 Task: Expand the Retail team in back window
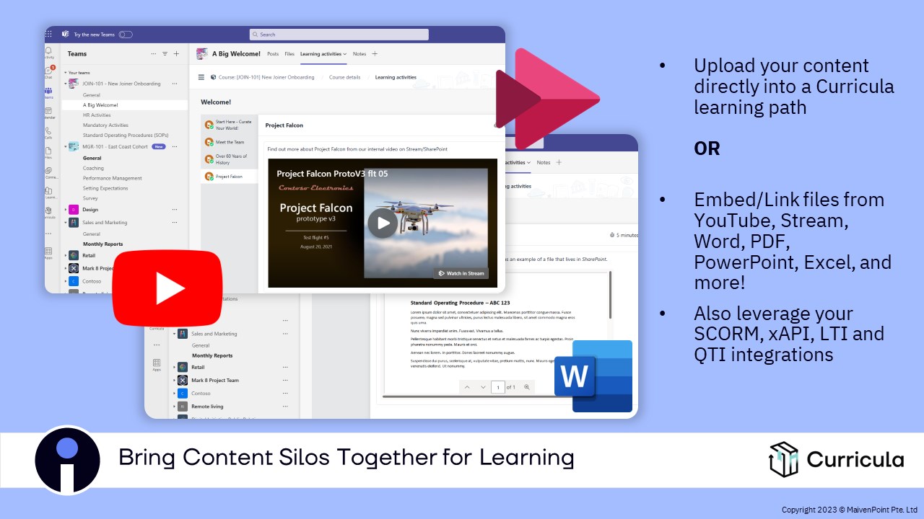[175, 367]
